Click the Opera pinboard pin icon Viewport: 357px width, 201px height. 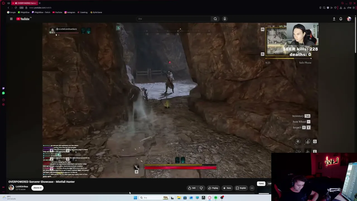[x=320, y=8]
